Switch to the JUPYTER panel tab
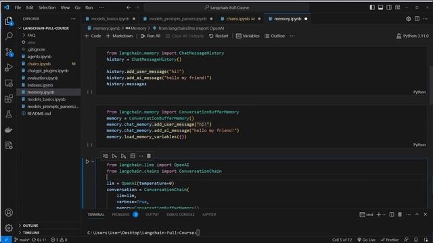433x243 pixels. tap(209, 215)
